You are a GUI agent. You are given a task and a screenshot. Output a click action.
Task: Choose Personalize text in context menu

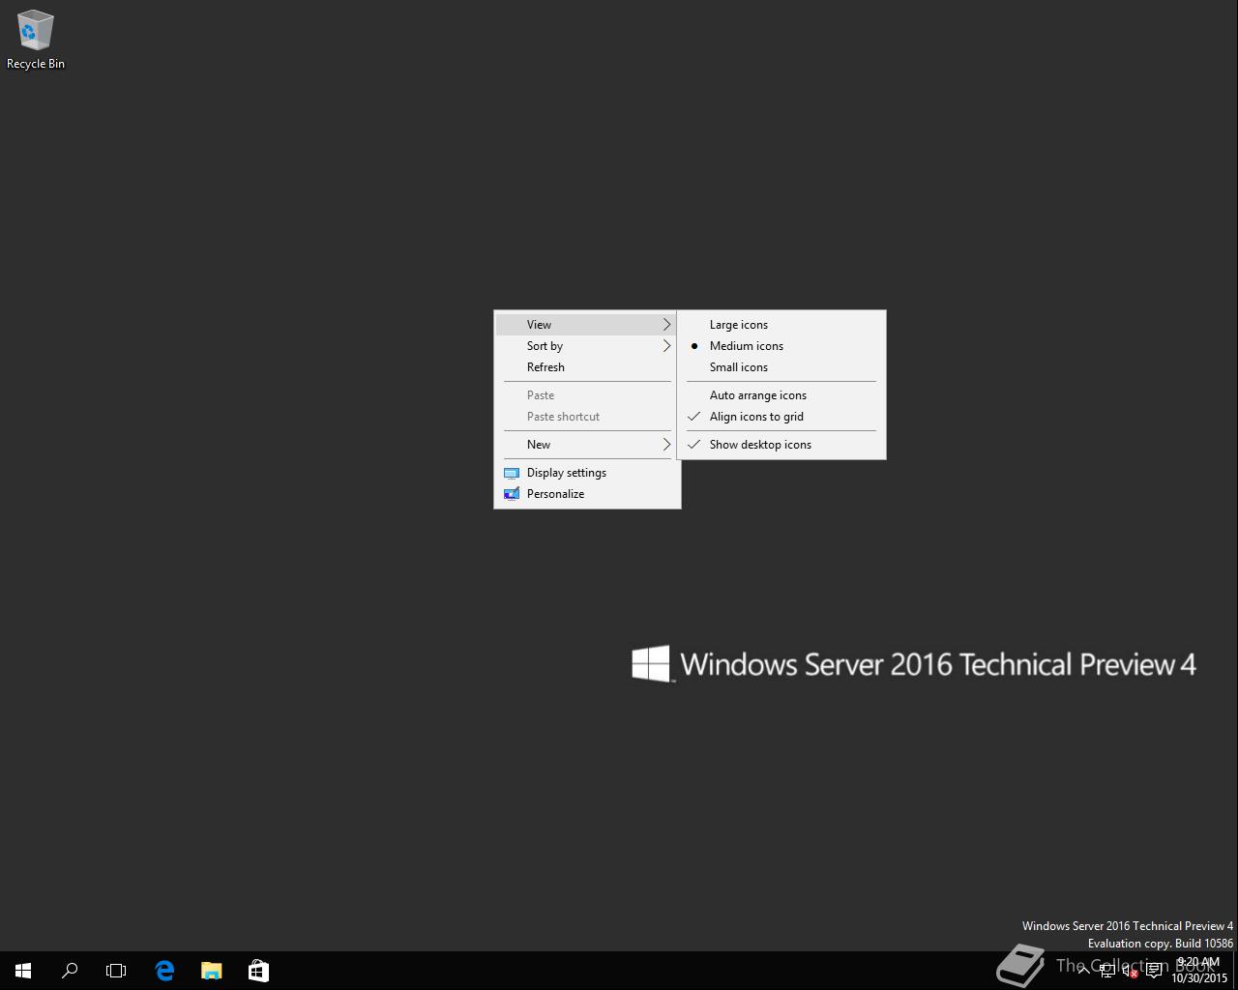pyautogui.click(x=555, y=494)
